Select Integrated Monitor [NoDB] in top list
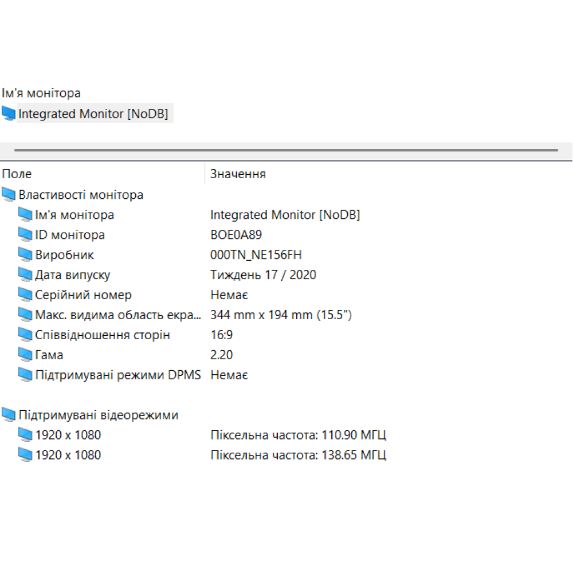The width and height of the screenshot is (573, 573). (93, 114)
